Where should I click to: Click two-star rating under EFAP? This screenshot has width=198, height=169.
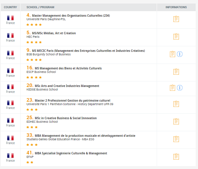pos(30,162)
